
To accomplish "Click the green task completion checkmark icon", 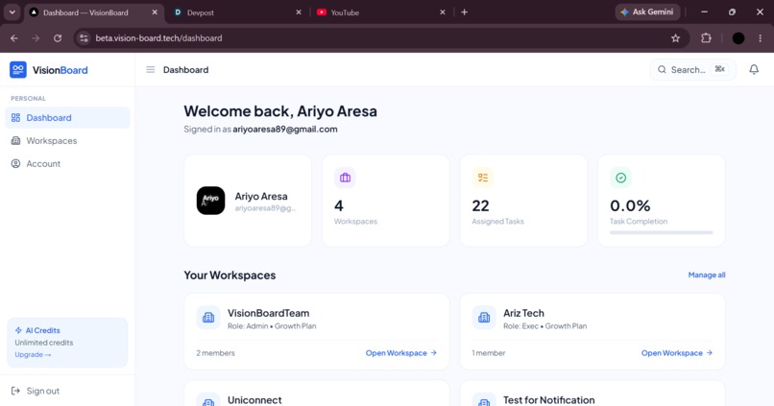I will 620,178.
